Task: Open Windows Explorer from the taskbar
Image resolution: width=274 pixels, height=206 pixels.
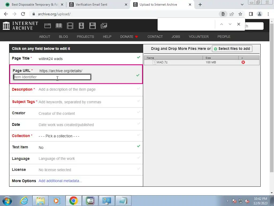Action: point(40,201)
